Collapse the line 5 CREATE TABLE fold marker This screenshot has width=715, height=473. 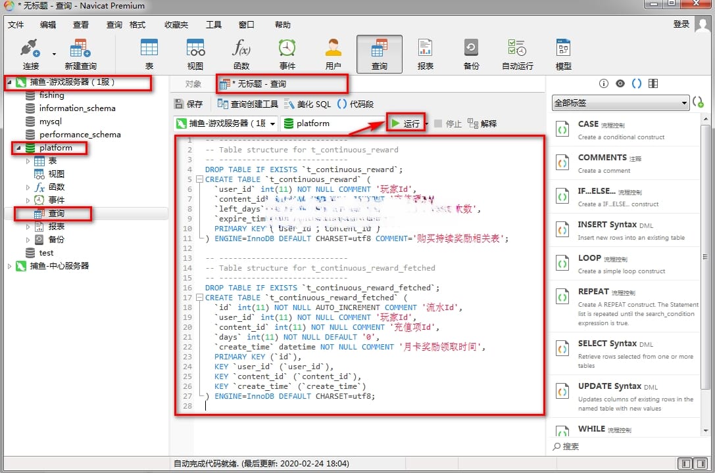click(x=199, y=179)
